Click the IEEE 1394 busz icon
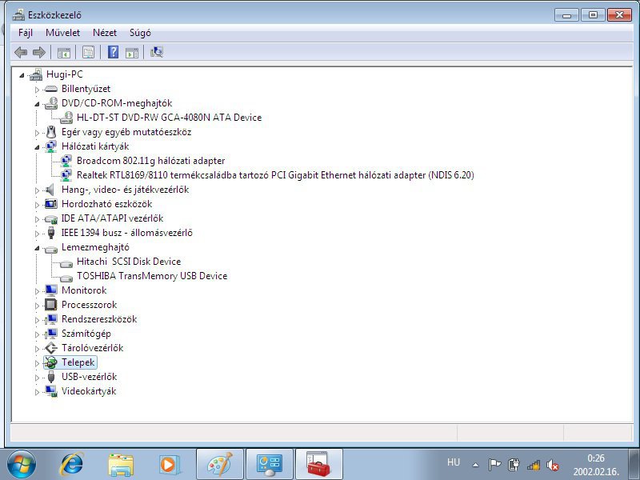 (51, 233)
